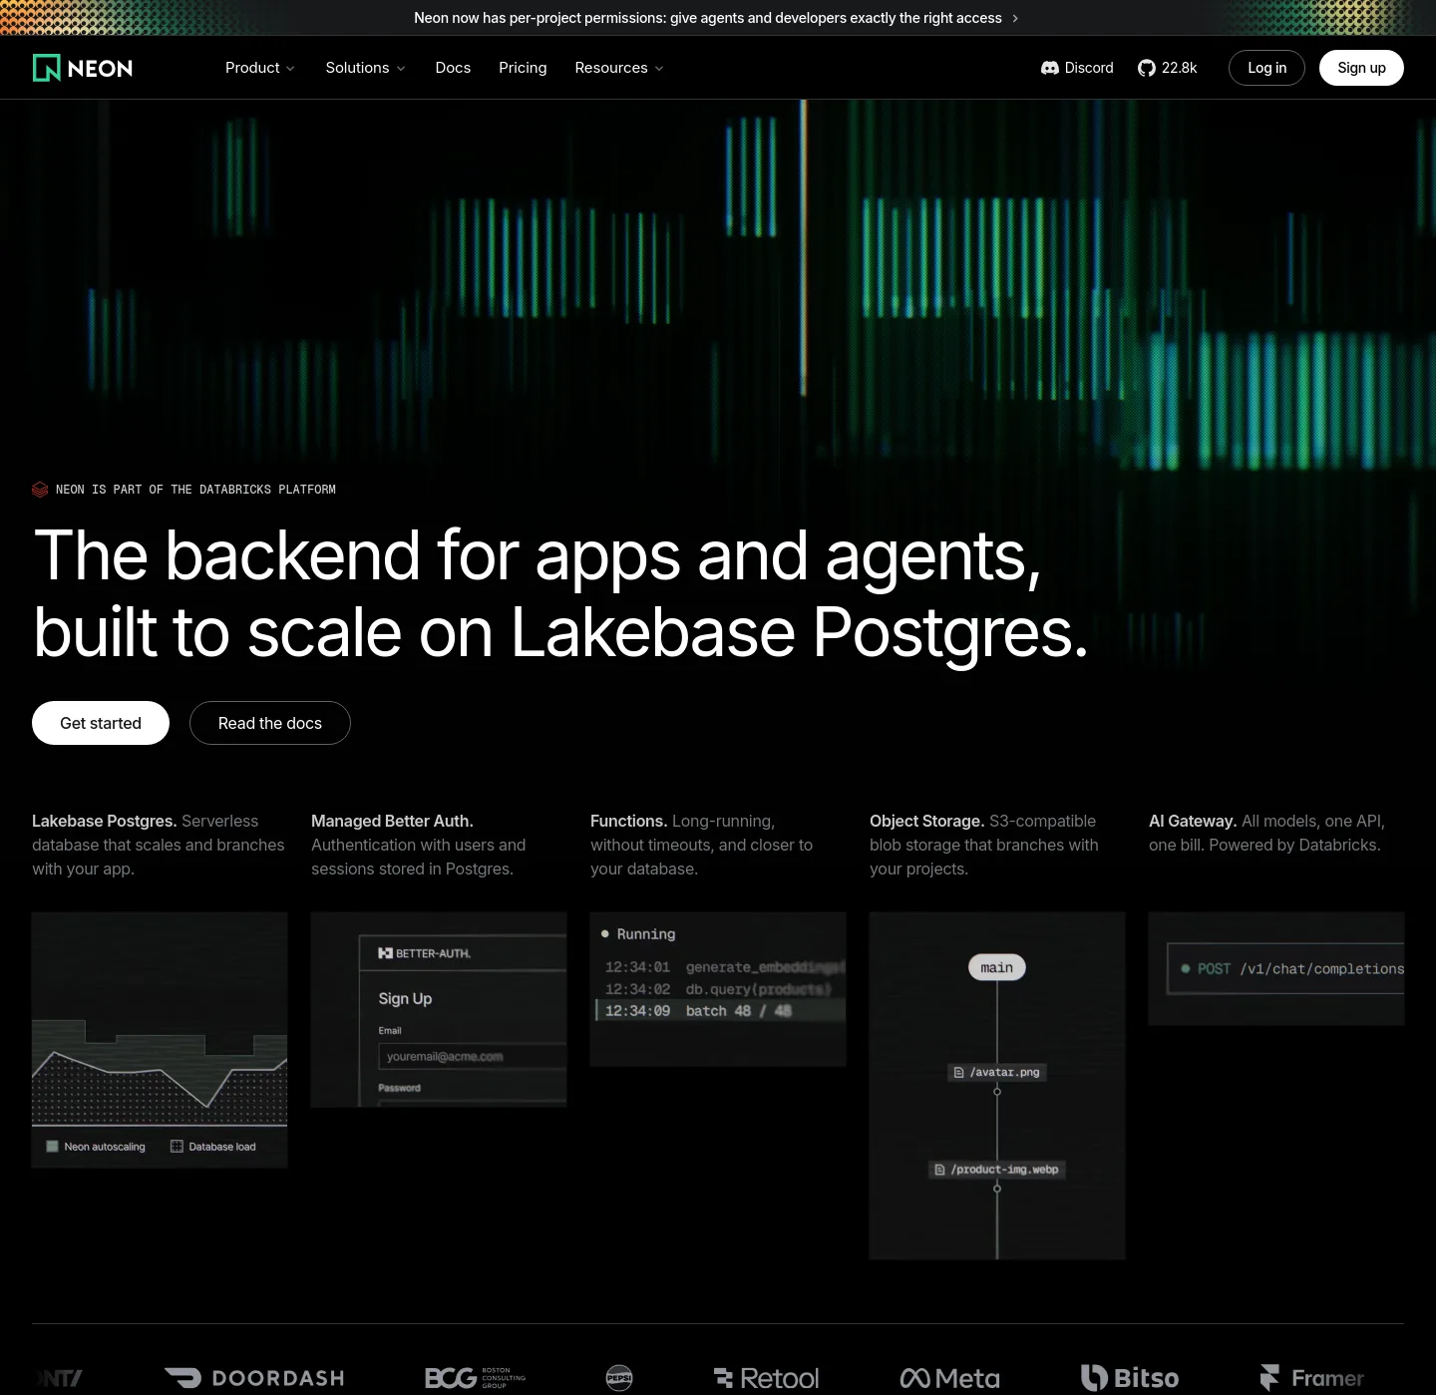The image size is (1436, 1395).
Task: Click the Databricks stack icon above headline
Action: point(40,490)
